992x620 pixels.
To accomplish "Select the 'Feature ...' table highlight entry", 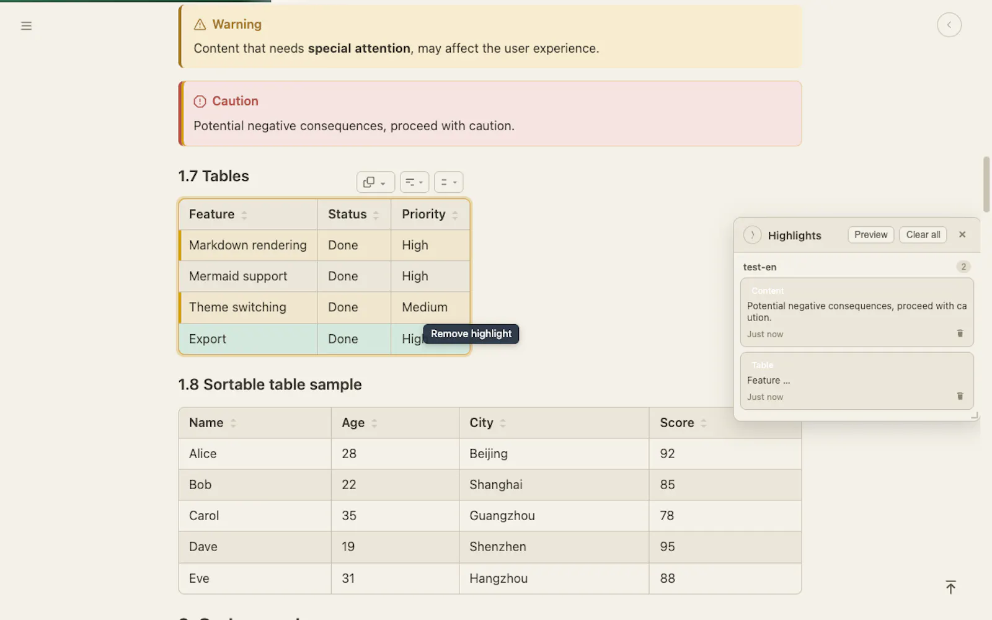I will point(857,381).
